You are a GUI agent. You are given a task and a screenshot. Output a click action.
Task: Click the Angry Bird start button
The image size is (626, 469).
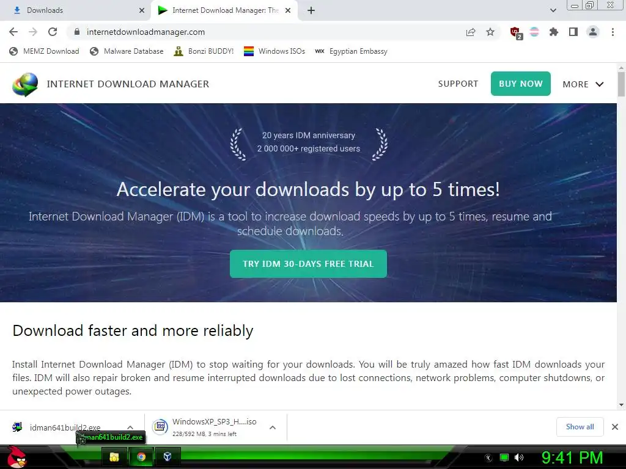[17, 457]
